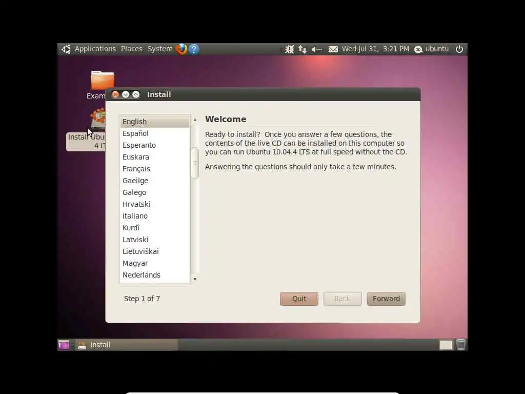Screen dimensions: 525x394
Task: Click the power shutdown icon
Action: coord(459,49)
